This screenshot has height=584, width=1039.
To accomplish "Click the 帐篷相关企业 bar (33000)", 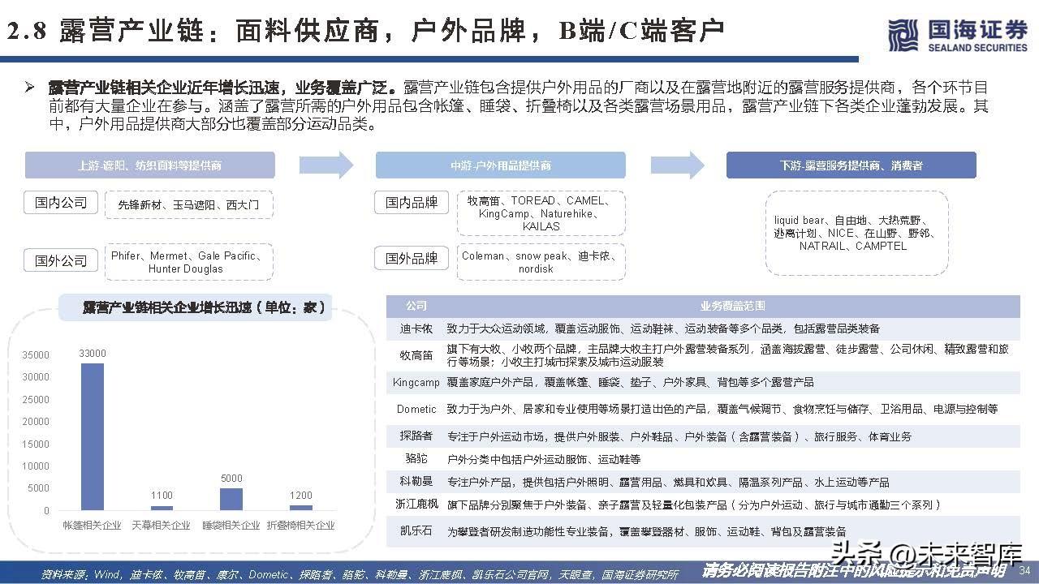I will click(x=92, y=436).
